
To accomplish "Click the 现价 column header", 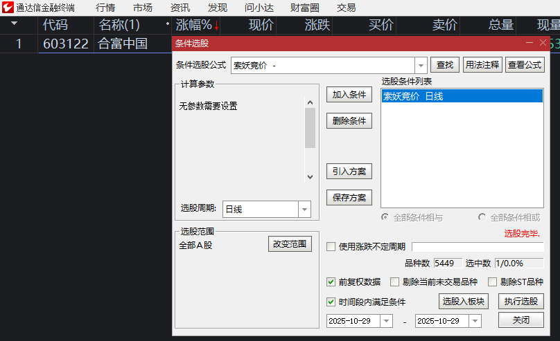I will pos(261,25).
